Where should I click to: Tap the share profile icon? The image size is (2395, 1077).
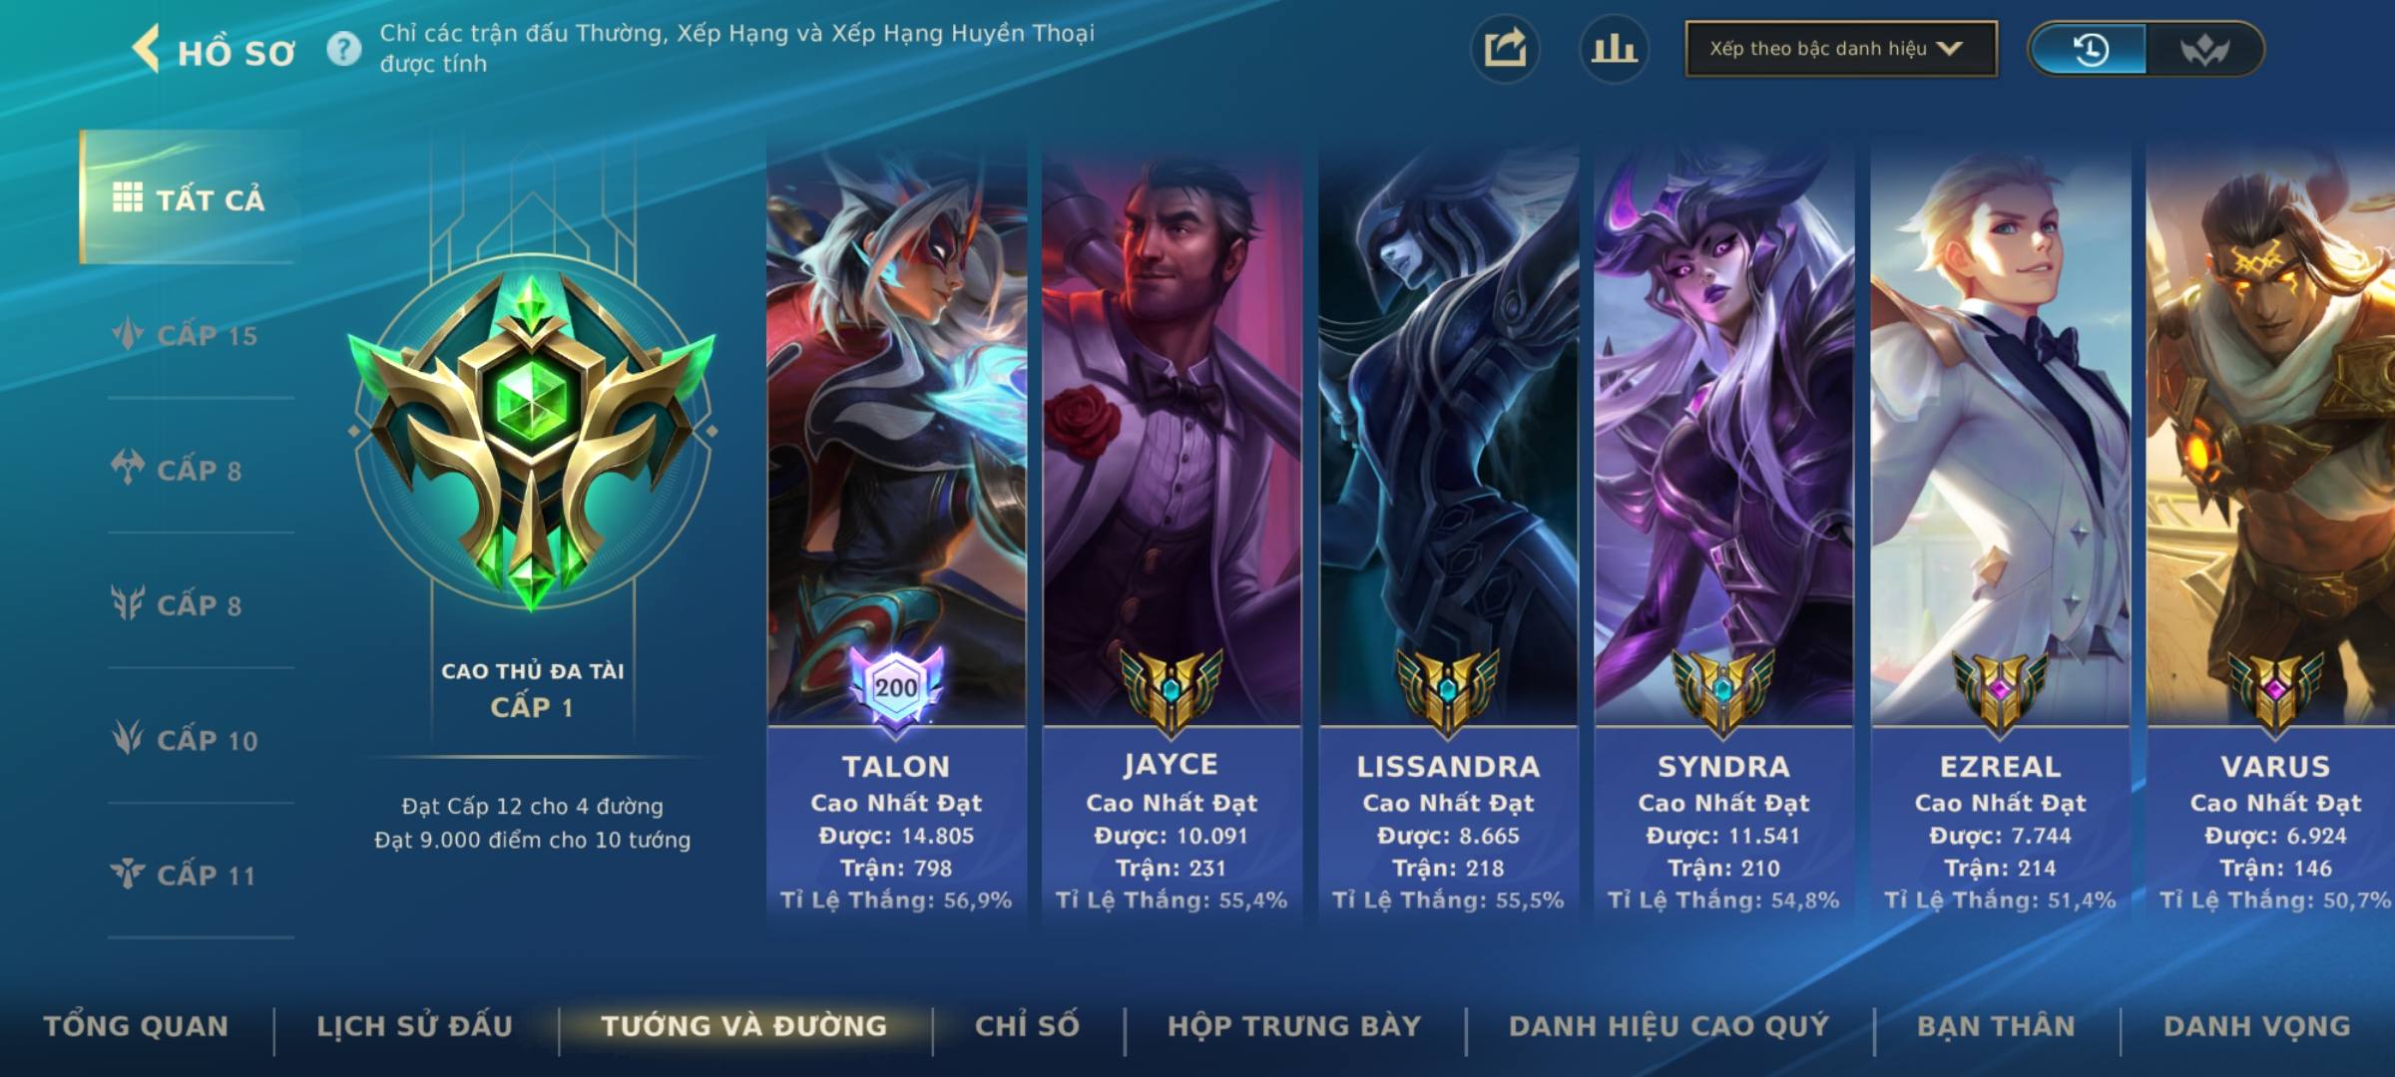click(1505, 49)
